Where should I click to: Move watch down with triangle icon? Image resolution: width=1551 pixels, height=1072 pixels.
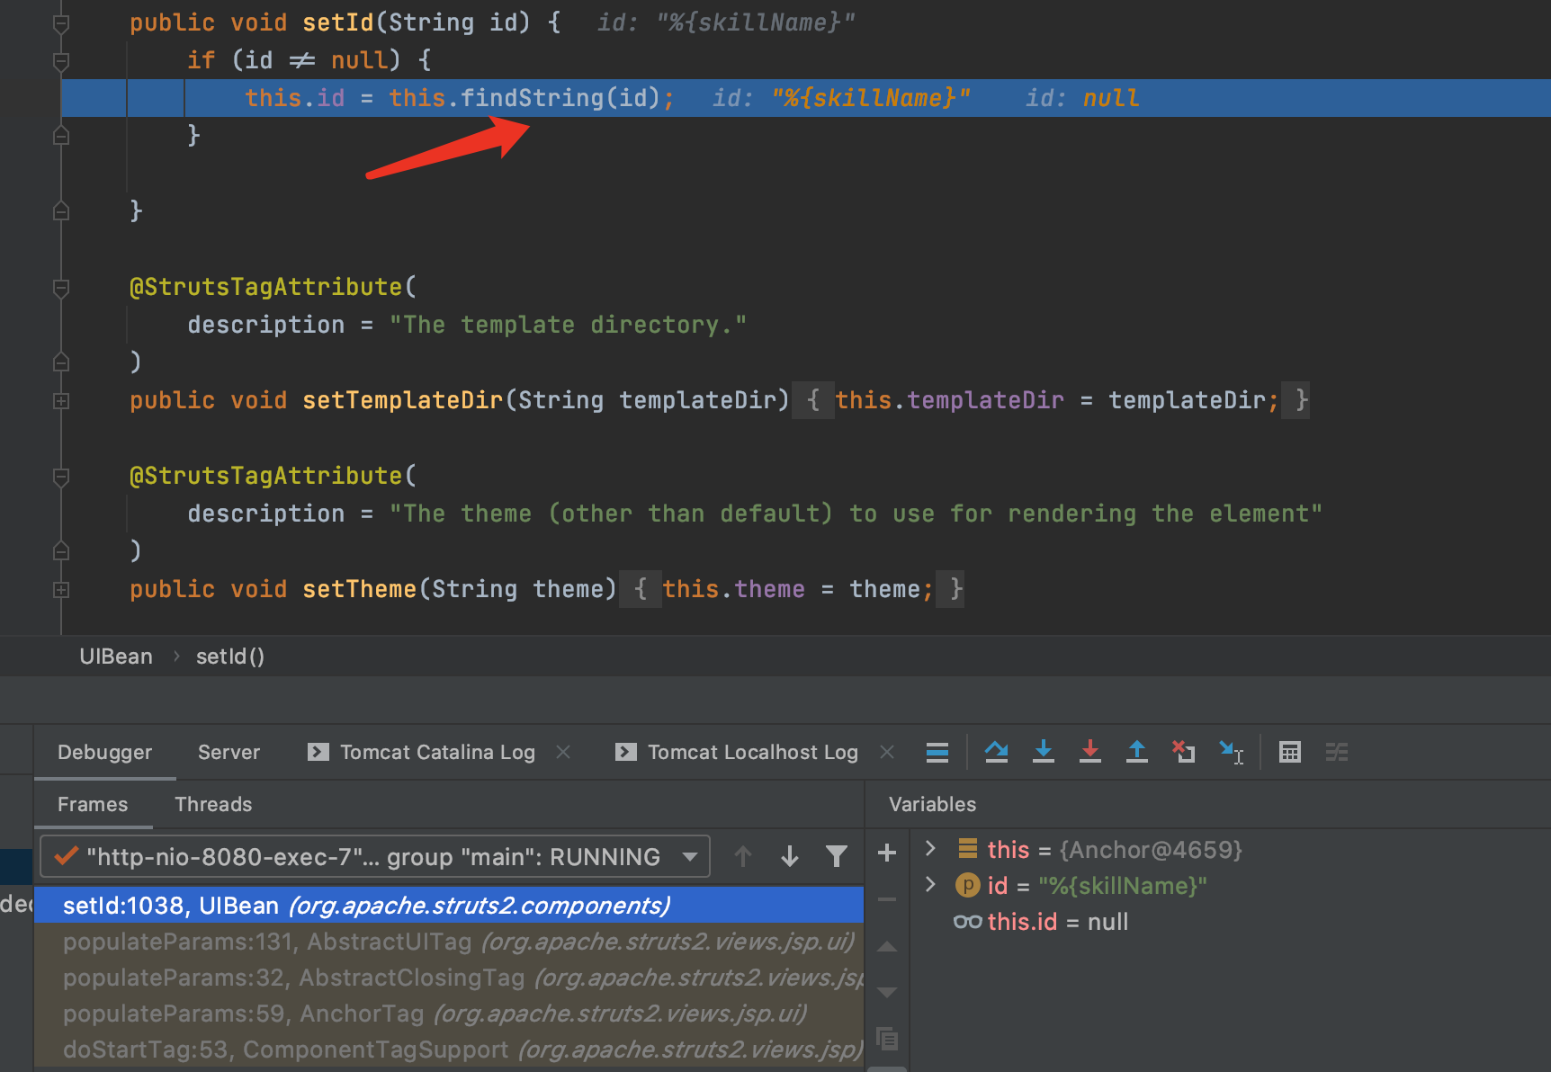pos(887,993)
